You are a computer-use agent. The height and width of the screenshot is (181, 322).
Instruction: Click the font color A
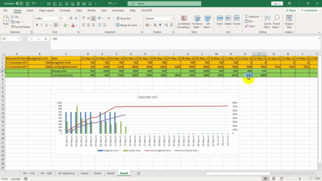coord(73,25)
